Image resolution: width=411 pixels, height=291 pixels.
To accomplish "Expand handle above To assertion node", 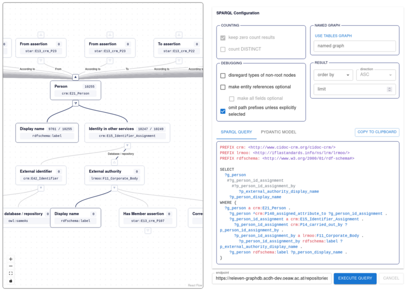I will click(179, 35).
